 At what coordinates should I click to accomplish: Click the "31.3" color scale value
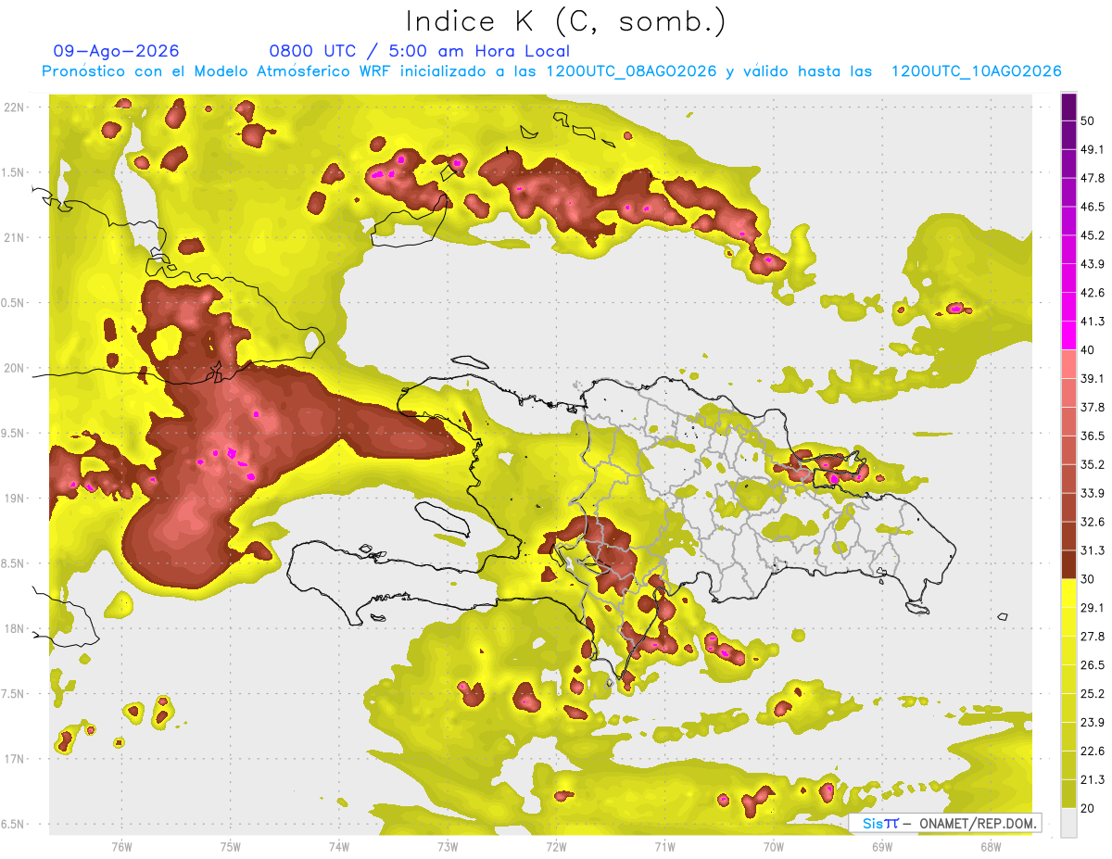click(1092, 550)
